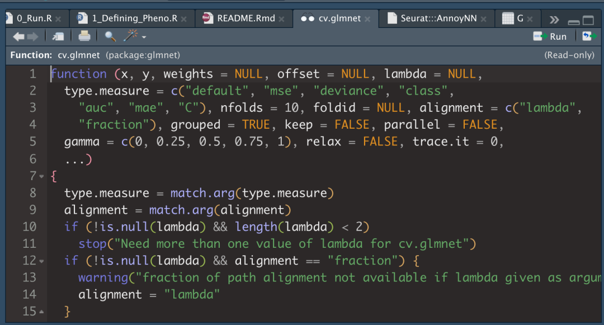Close the cv.glmnet tab

click(x=367, y=19)
